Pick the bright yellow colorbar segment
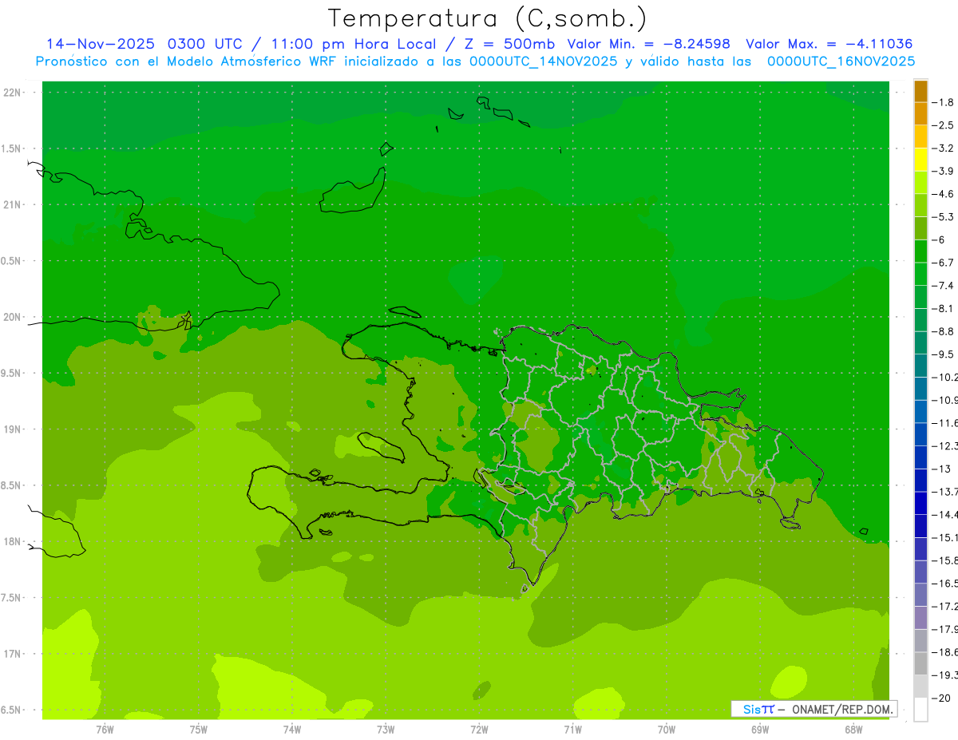The width and height of the screenshot is (958, 740). tap(920, 160)
